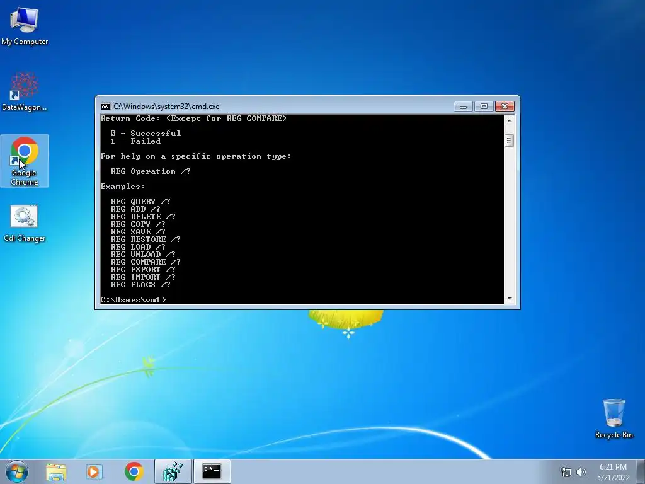Open Windows Explorer from the taskbar

point(56,471)
